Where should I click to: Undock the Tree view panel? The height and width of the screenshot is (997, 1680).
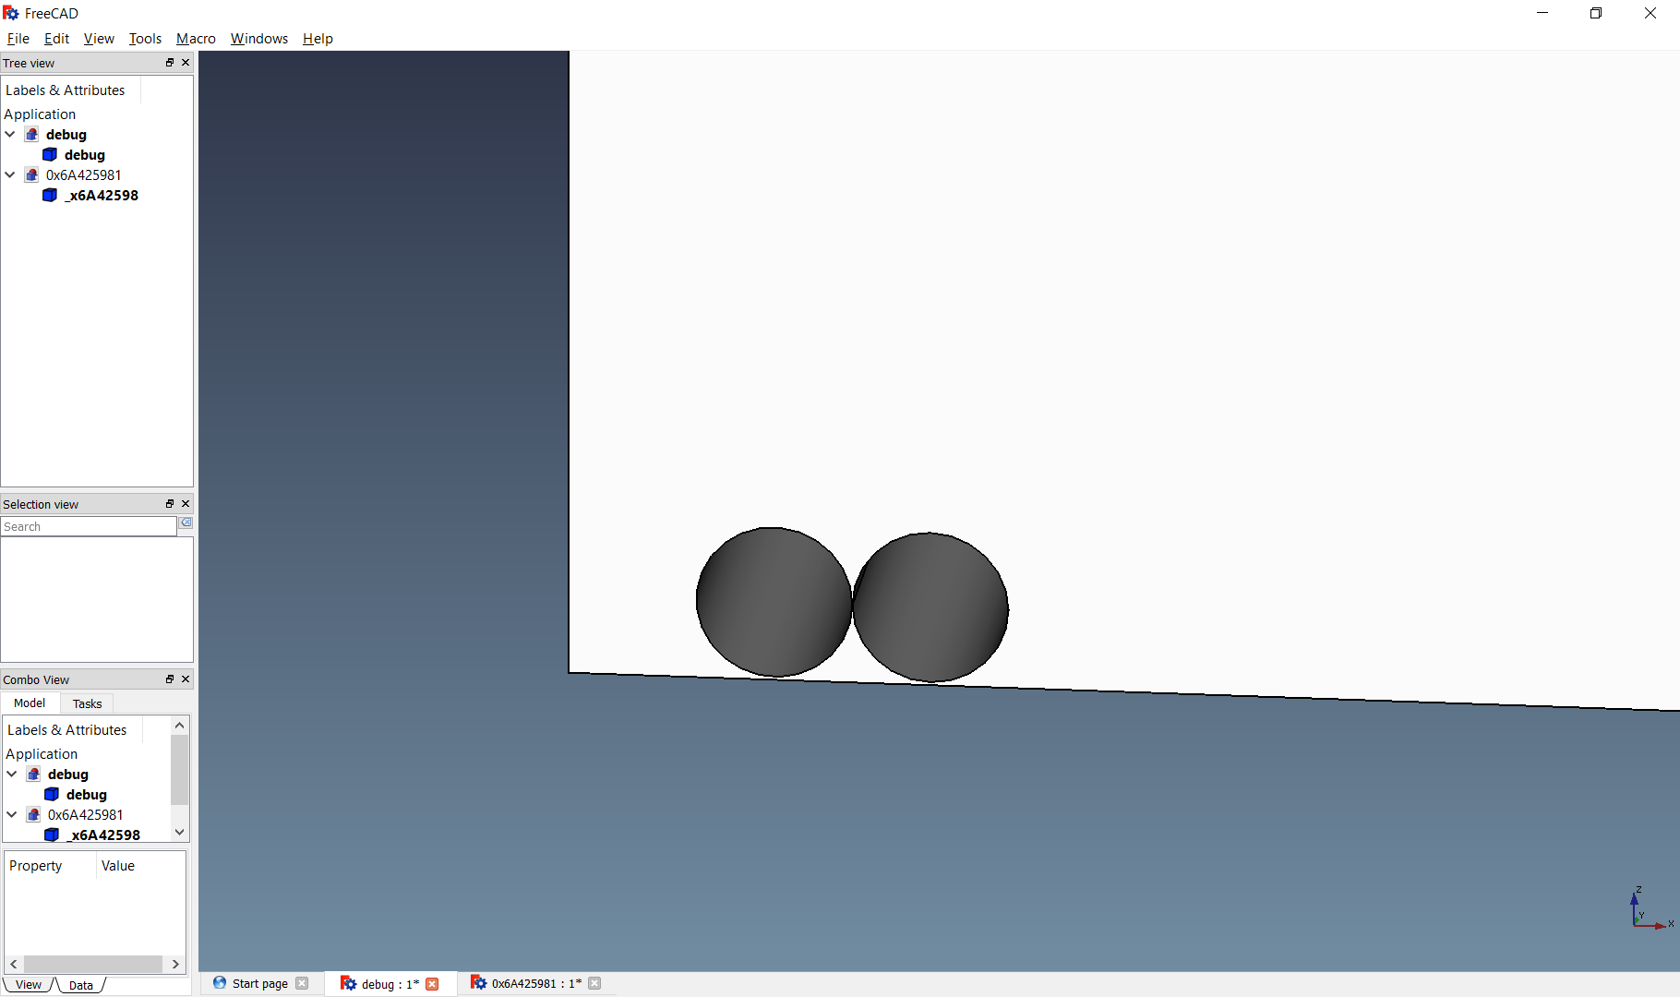click(170, 62)
